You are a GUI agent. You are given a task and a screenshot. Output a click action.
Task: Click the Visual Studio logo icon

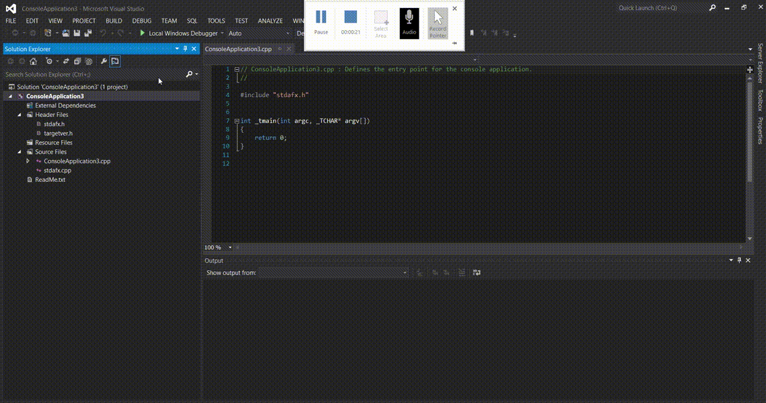(11, 8)
